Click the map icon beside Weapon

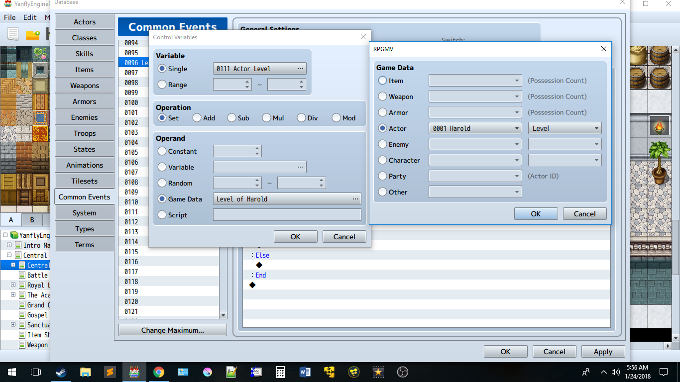pos(22,345)
